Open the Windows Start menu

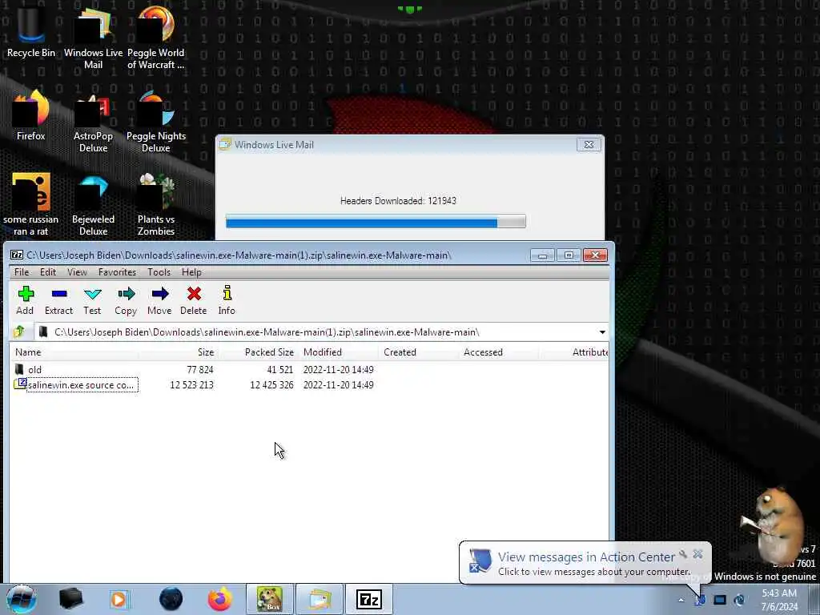22,599
